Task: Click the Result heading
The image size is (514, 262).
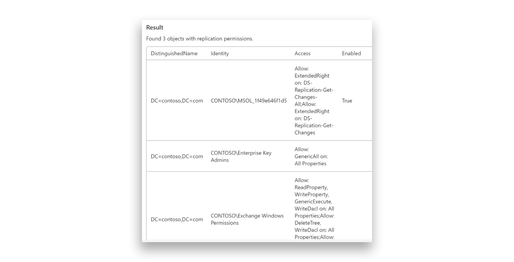Action: coord(154,27)
